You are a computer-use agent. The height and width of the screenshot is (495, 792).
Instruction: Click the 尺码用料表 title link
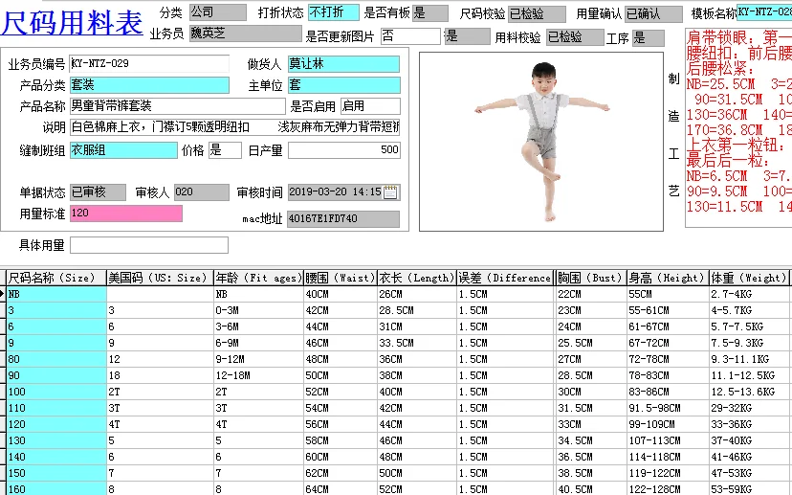click(72, 23)
